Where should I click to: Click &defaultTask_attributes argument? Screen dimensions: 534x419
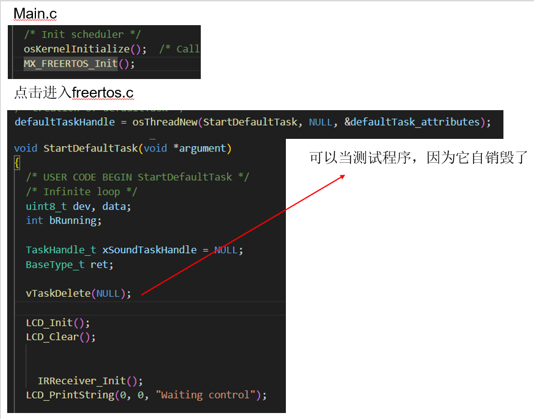[x=412, y=122]
